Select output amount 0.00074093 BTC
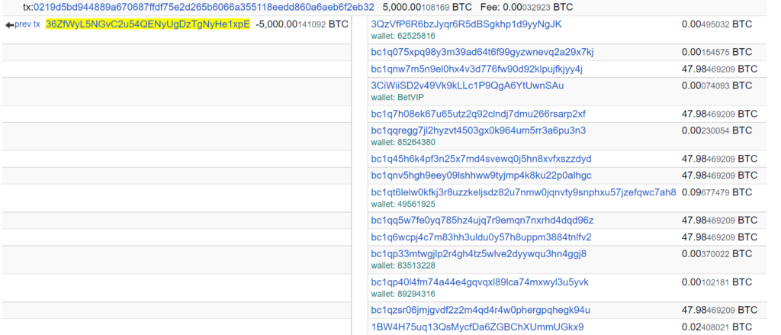This screenshot has width=781, height=335. tap(717, 85)
